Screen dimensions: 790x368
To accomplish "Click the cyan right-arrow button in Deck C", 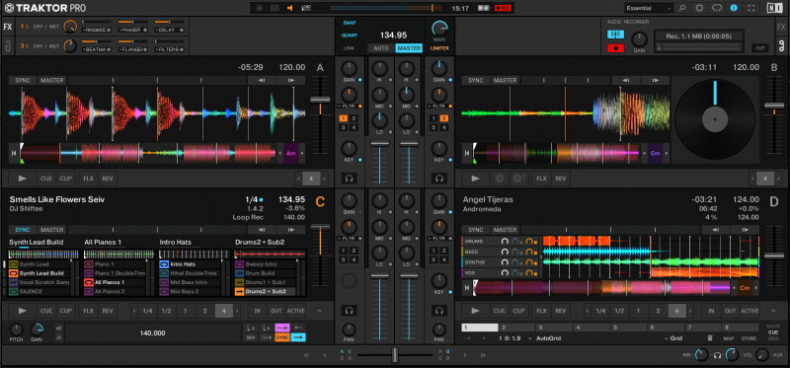I will coord(298,337).
